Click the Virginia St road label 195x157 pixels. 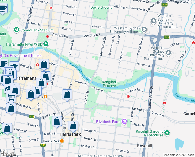pyautogui.click(x=123, y=151)
